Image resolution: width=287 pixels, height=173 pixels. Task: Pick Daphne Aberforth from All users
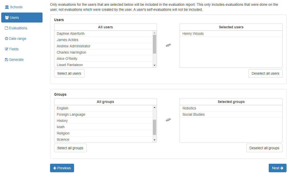(x=103, y=34)
